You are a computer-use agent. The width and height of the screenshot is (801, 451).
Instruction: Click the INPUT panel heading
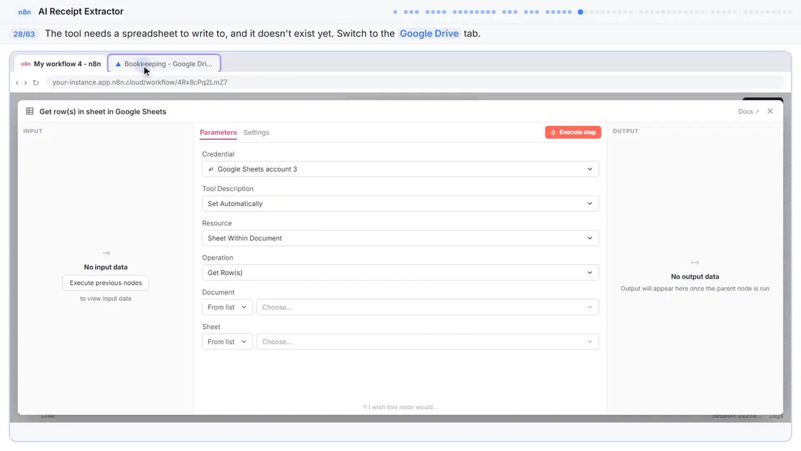coord(33,131)
